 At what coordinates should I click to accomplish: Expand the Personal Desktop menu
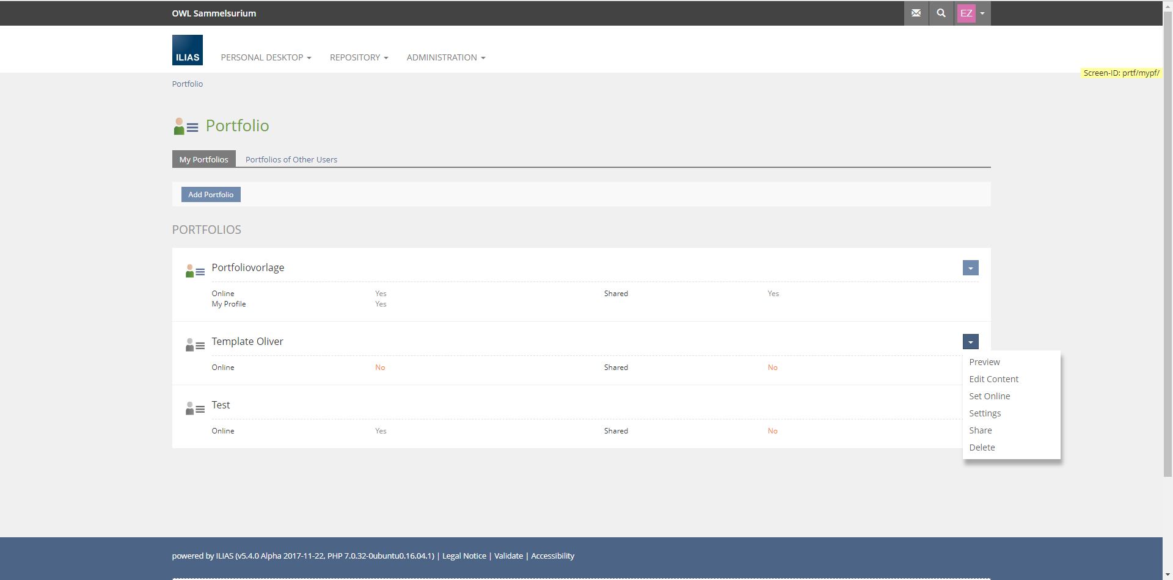point(266,57)
